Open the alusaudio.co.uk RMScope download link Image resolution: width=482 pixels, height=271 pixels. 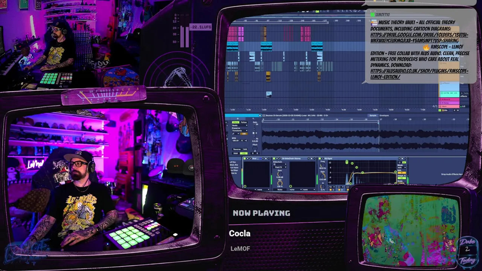point(419,74)
